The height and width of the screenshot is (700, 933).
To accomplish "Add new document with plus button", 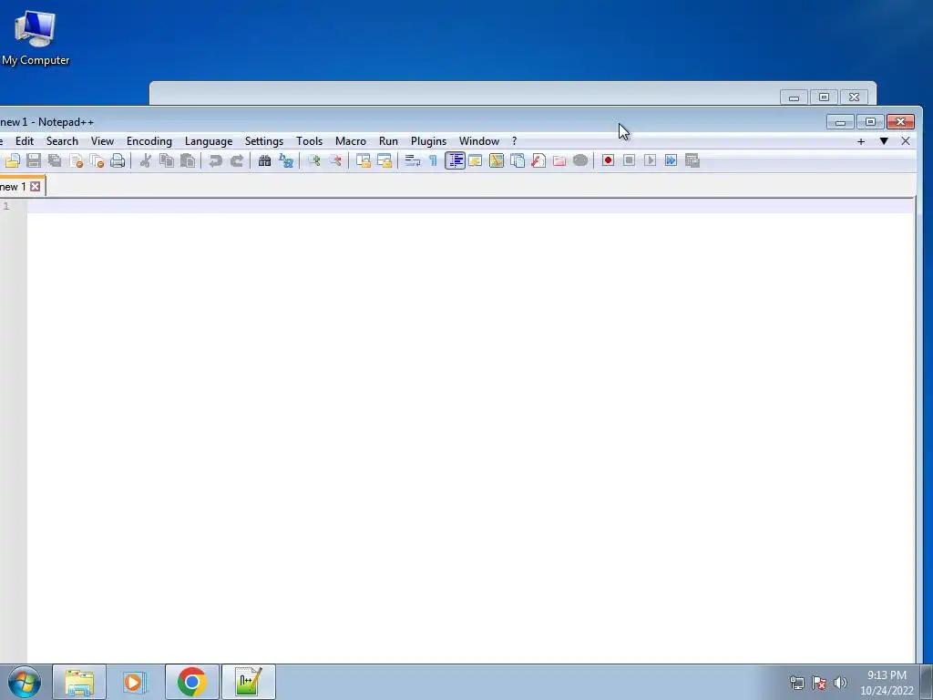I will pyautogui.click(x=860, y=141).
